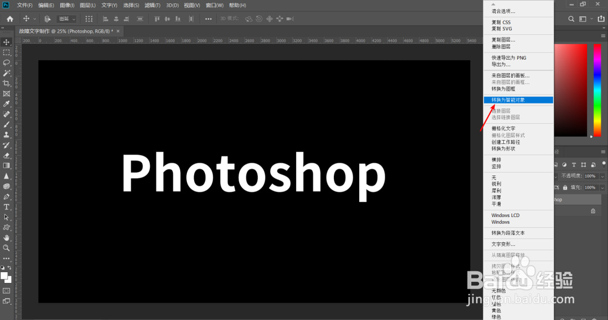Filter layers by shape layers icon
608x320 pixels.
pos(584,165)
